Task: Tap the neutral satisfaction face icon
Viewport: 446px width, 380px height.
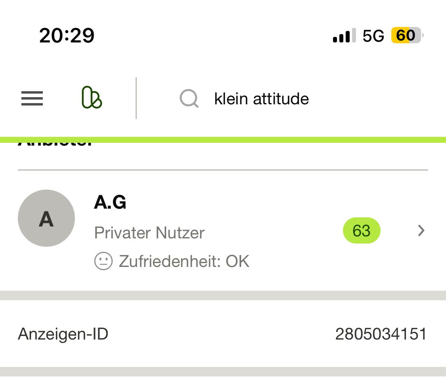Action: [103, 261]
